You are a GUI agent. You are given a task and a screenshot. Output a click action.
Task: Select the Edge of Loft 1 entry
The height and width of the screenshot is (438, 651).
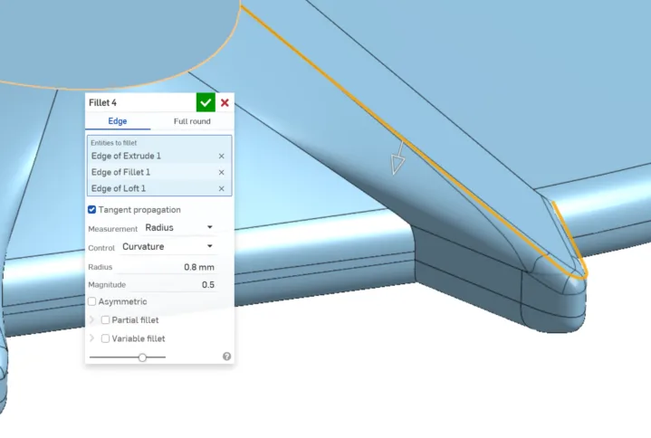(x=159, y=188)
